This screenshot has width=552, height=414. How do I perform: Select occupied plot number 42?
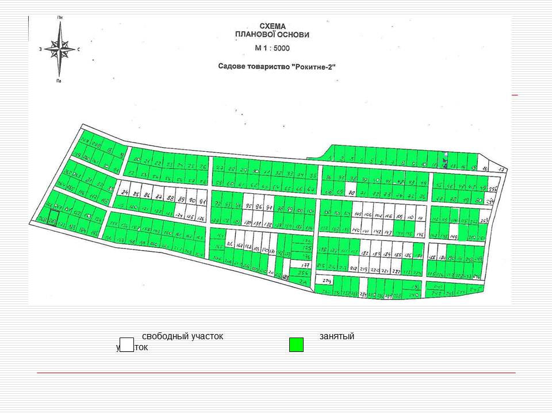pyautogui.click(x=400, y=179)
